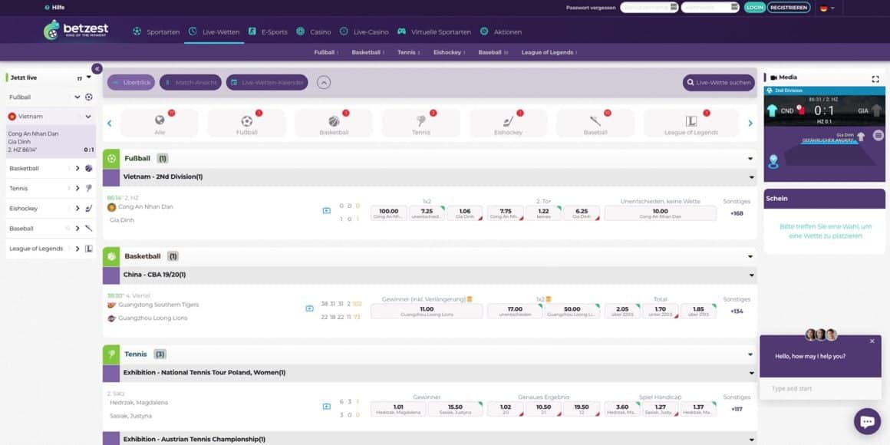Click the Überblick view button

click(x=131, y=82)
